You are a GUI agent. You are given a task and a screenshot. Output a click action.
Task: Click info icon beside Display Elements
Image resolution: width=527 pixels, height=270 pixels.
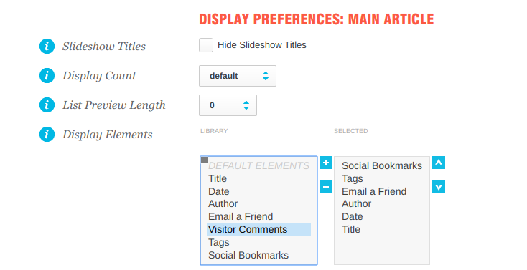coord(47,135)
